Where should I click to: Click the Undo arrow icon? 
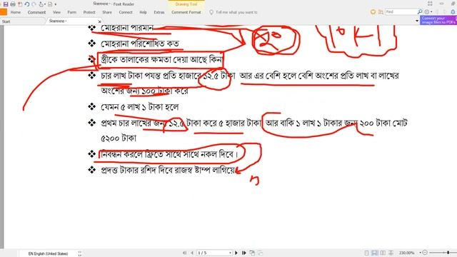pos(27,4)
